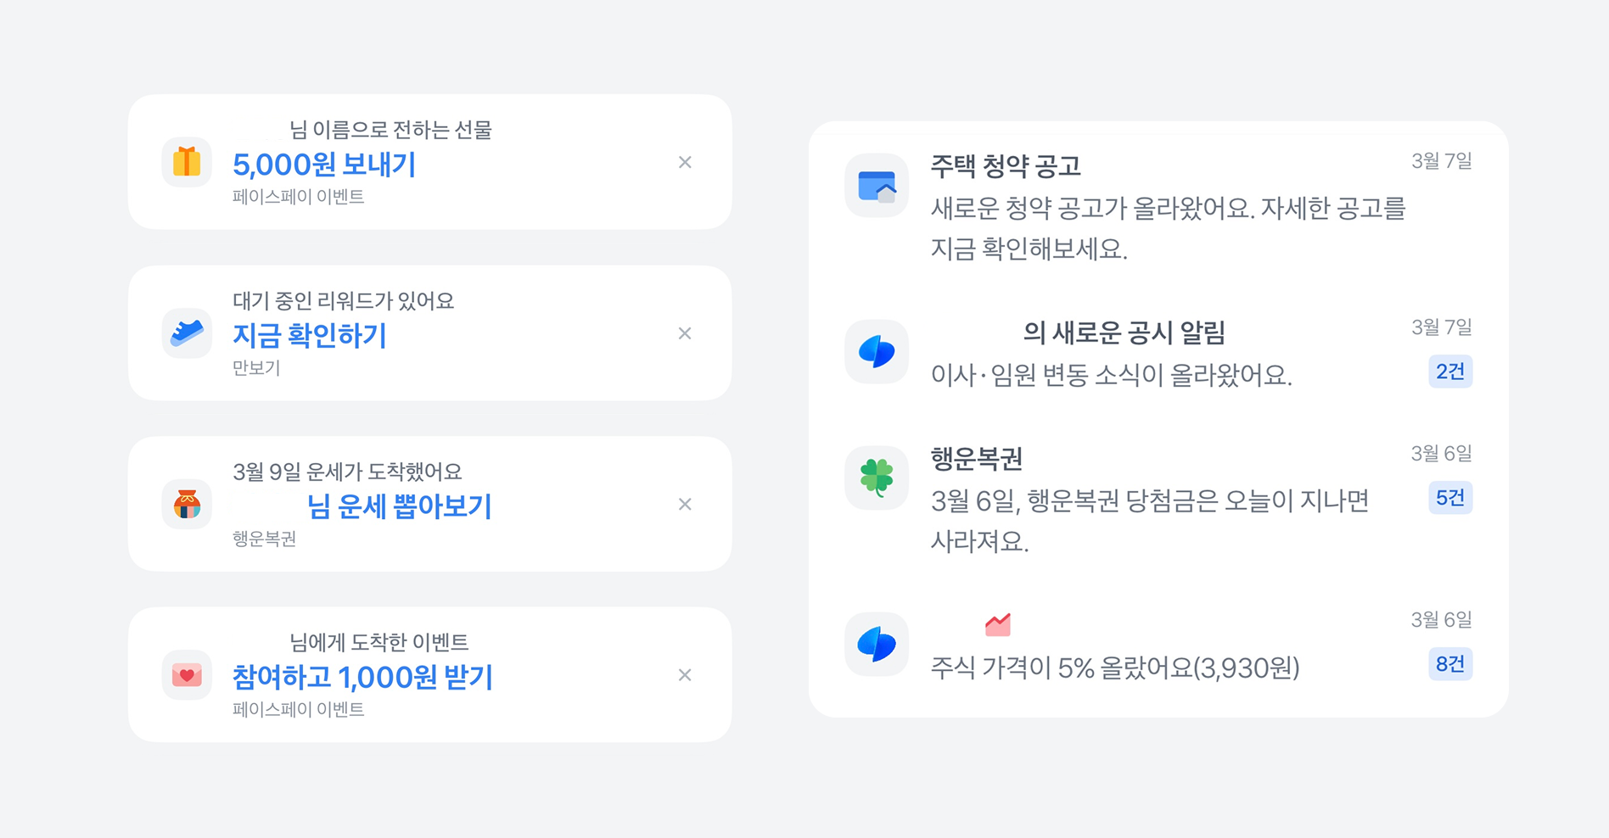Click 지금 확인하기 to check pending rewards
Viewport: 1609px width, 838px height.
[x=309, y=335]
